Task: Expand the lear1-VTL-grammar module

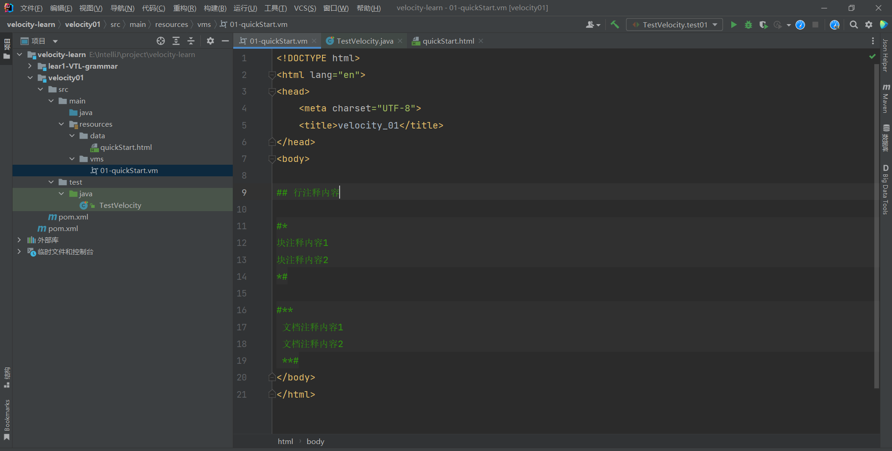Action: pyautogui.click(x=30, y=66)
